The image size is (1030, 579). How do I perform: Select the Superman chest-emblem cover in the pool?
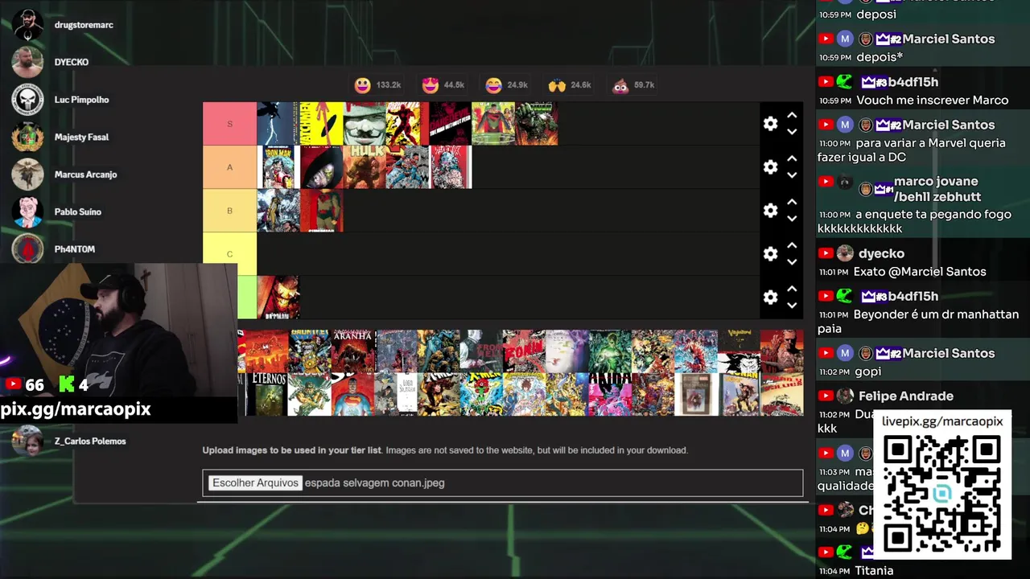[x=353, y=394]
